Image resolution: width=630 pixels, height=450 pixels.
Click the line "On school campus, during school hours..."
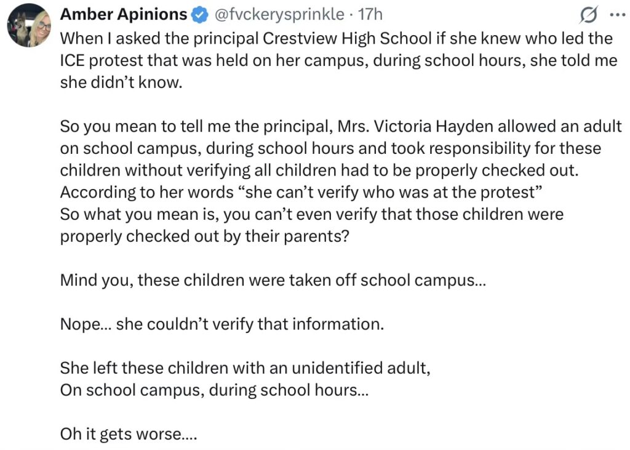[214, 390]
